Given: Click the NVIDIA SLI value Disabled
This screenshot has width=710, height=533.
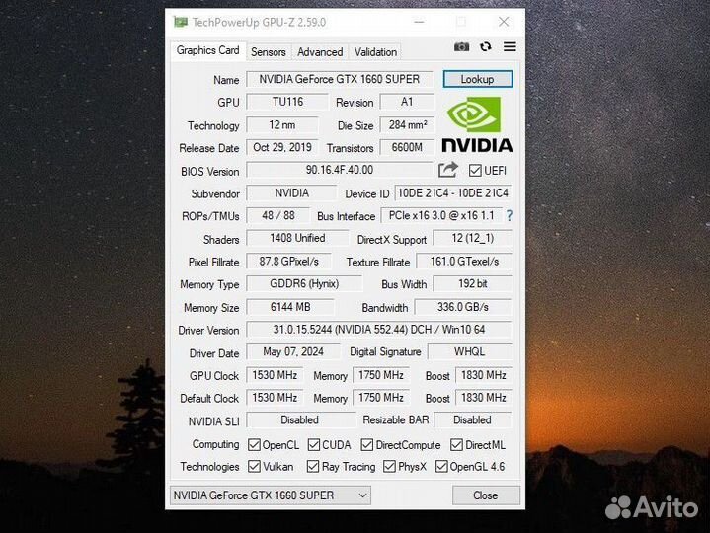Looking at the screenshot, I should click(300, 420).
